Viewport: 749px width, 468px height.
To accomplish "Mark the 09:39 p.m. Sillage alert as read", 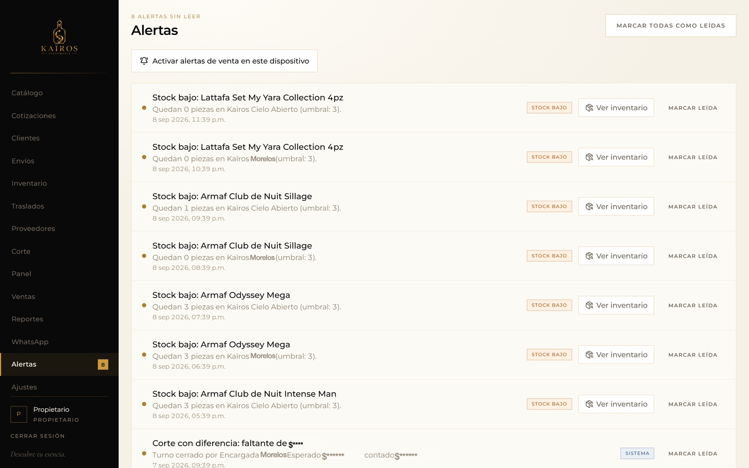I will click(x=693, y=207).
